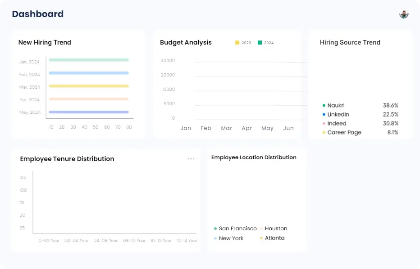Click the 2023 yellow legend swatch
The height and width of the screenshot is (269, 420).
coord(237,43)
